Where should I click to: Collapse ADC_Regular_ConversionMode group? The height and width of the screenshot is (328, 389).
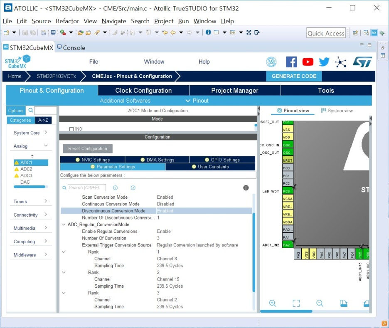pos(64,224)
